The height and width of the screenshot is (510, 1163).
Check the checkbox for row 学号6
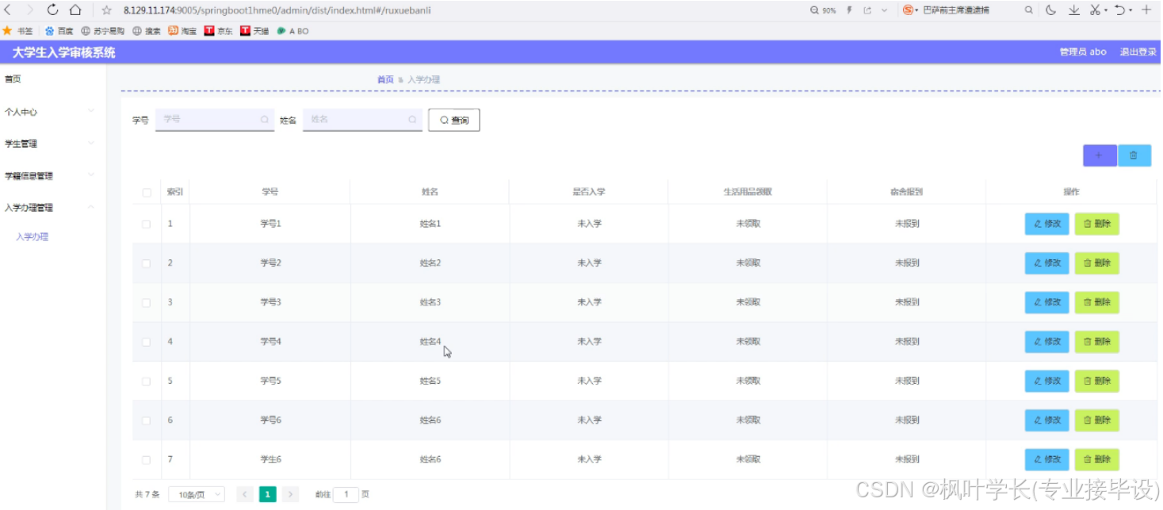click(146, 420)
